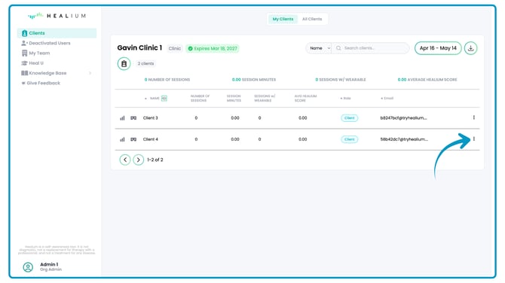Click the Expires Mar 18, 2027 badge

tap(213, 49)
